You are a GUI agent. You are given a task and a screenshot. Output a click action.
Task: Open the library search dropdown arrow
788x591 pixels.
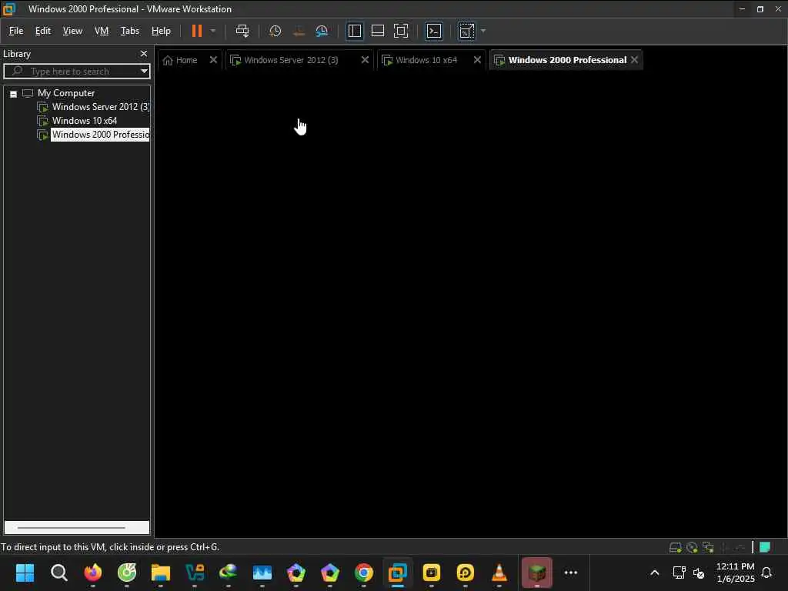pos(144,71)
